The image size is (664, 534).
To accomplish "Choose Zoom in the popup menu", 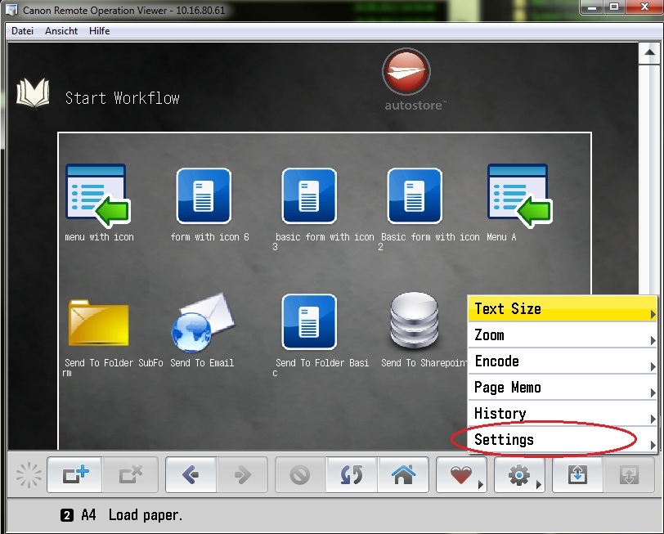I will (x=563, y=334).
